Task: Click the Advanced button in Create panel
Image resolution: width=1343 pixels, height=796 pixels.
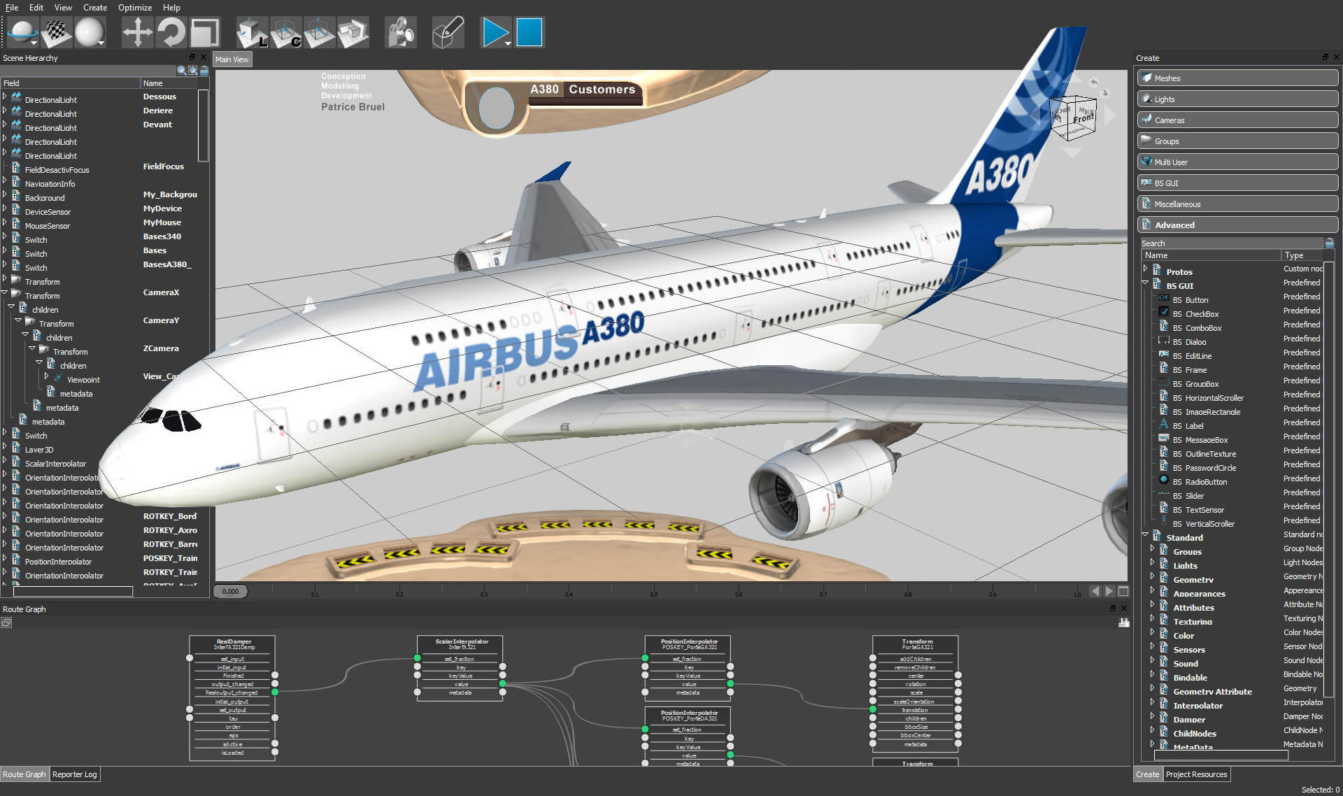Action: pyautogui.click(x=1237, y=225)
